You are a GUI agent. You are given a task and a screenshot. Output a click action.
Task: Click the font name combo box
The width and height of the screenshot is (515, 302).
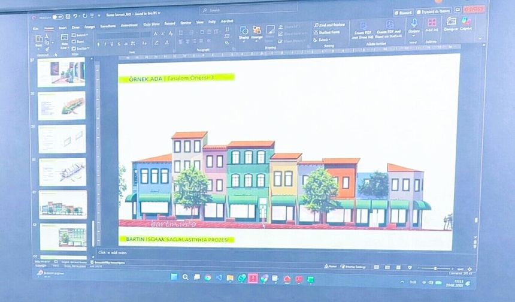[x=118, y=35]
